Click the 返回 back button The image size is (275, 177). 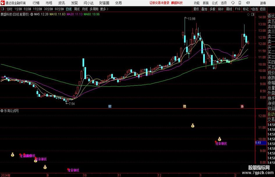[x=262, y=9]
